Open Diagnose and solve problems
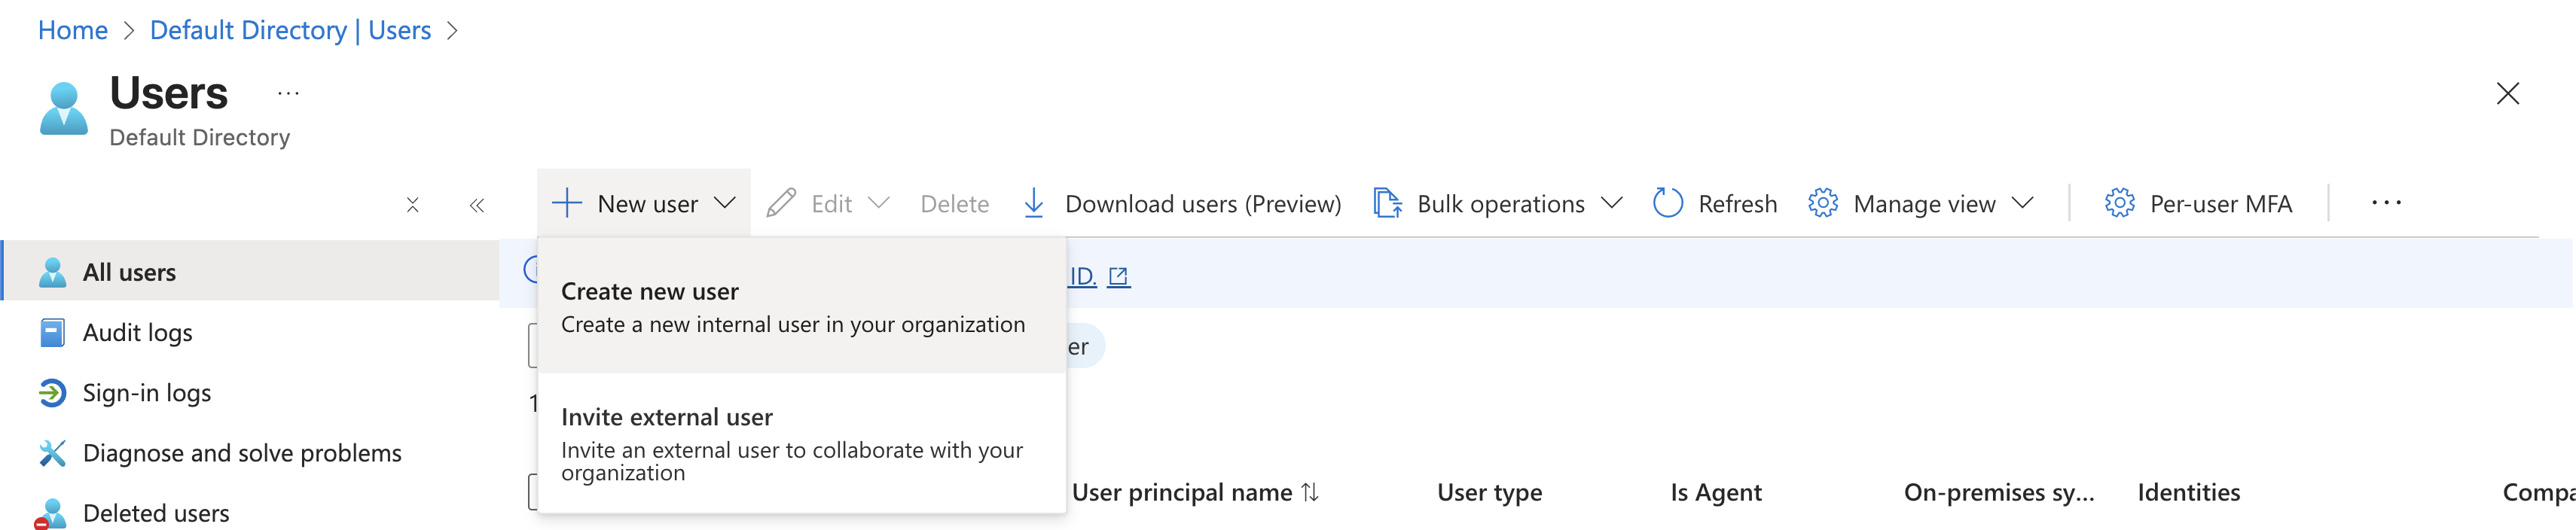 241,453
